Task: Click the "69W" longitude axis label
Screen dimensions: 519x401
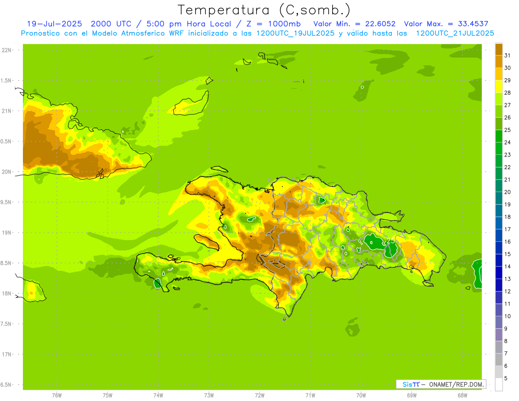Action: (412, 395)
